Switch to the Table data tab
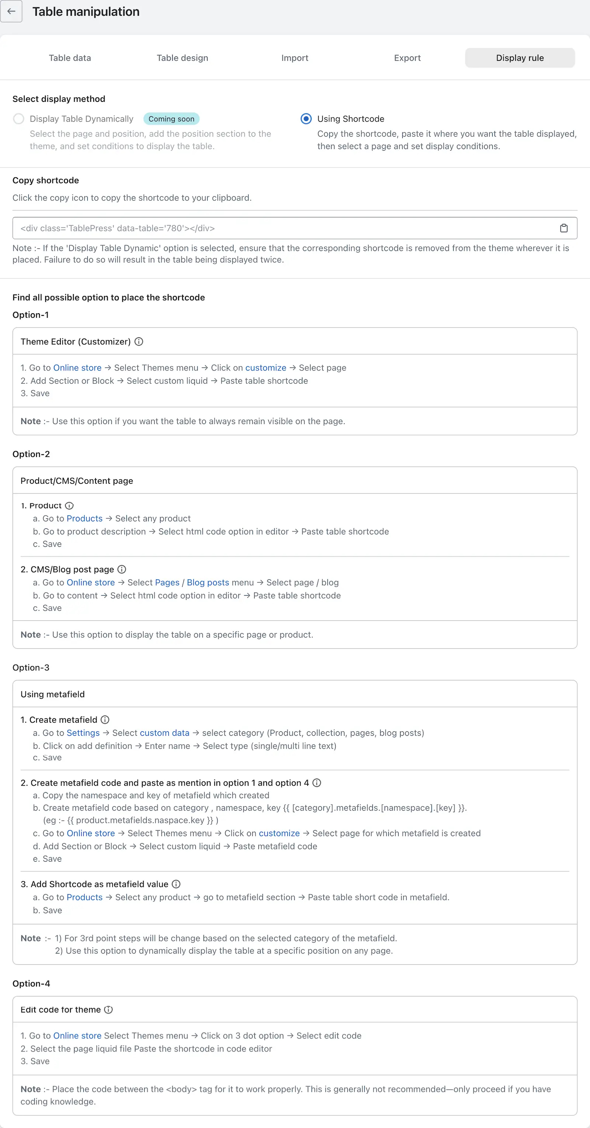 [70, 58]
